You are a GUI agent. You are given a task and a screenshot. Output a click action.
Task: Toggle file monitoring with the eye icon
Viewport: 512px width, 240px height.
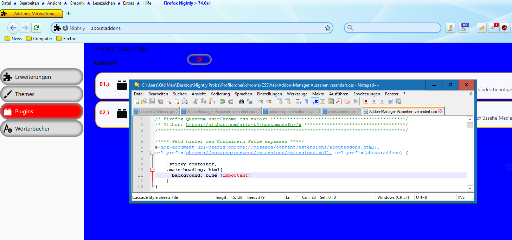coord(355,101)
